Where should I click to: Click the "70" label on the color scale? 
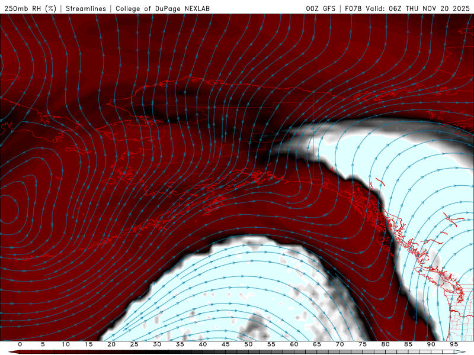pos(340,344)
